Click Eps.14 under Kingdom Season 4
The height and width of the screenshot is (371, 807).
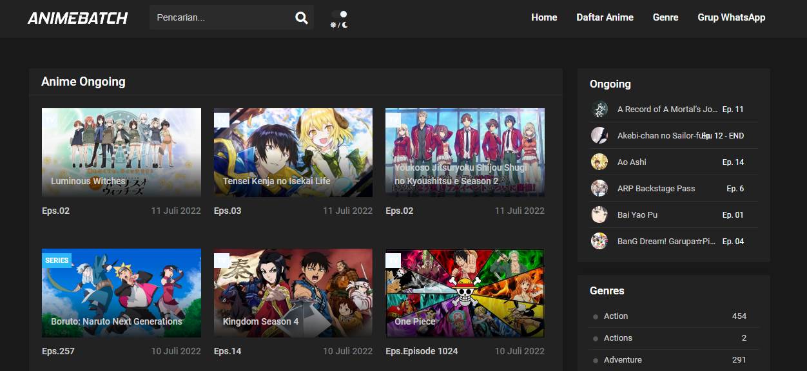228,351
